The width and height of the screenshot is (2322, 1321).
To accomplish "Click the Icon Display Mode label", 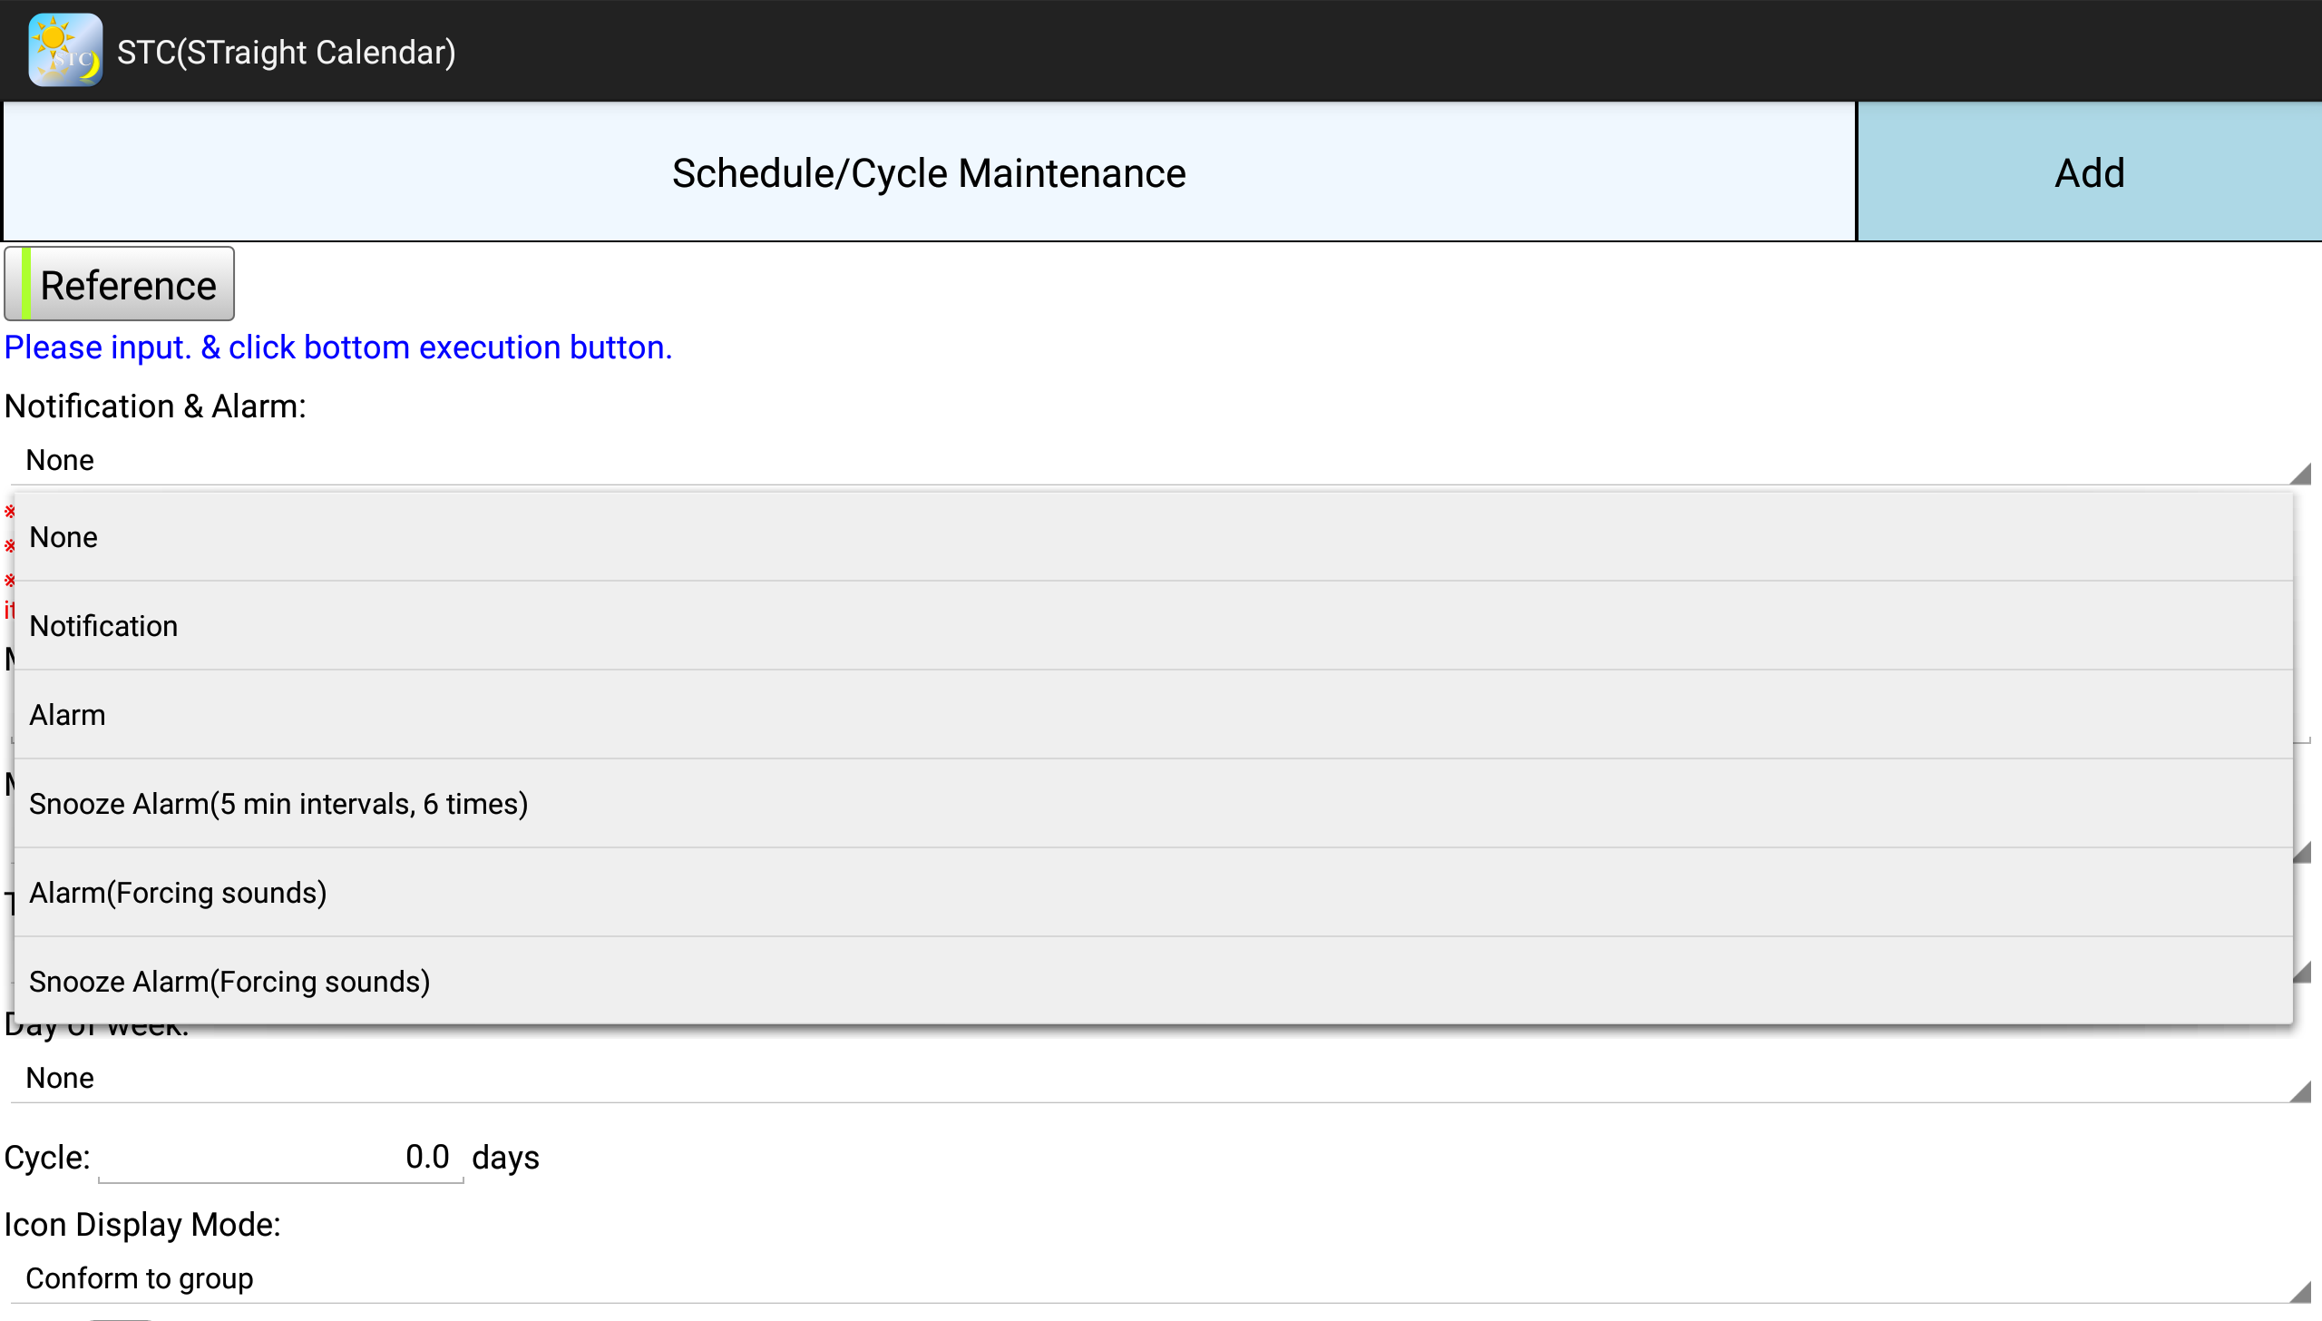I will point(142,1225).
